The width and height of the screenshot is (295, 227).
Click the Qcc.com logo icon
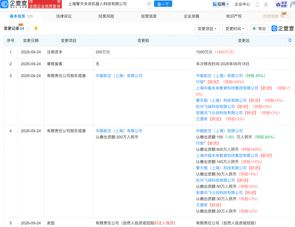pos(4,4)
